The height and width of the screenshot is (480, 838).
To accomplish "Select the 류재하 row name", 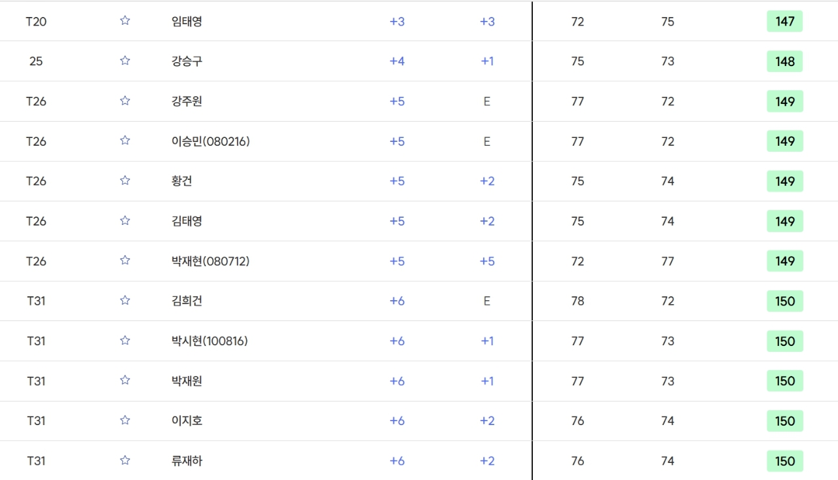I will [x=187, y=461].
